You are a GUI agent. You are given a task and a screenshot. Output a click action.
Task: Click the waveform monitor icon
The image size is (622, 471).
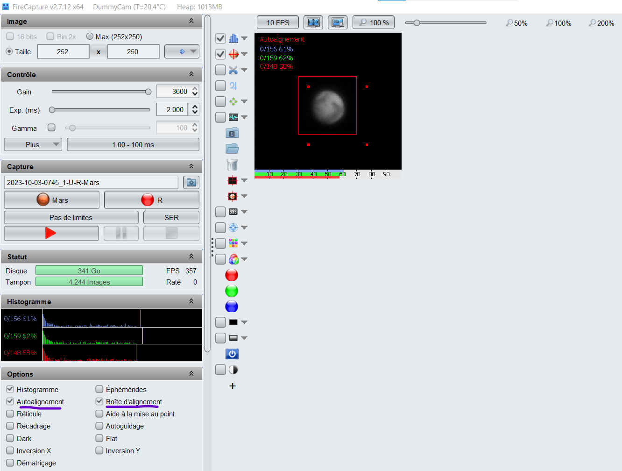point(233,117)
